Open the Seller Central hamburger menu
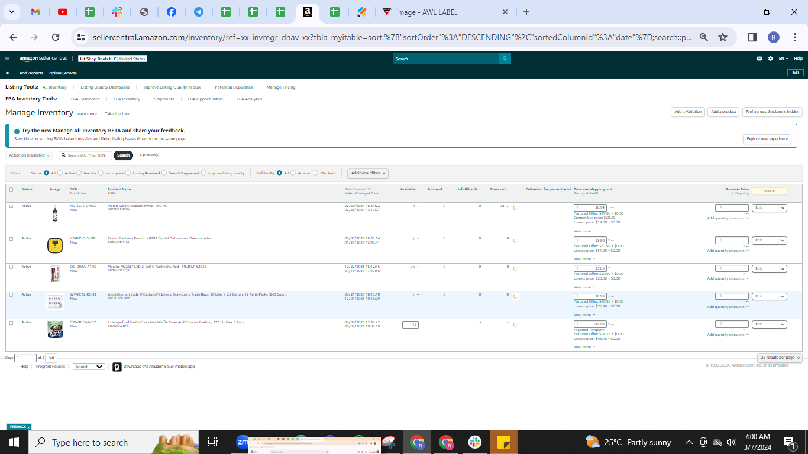Viewport: 808px width, 454px height. [x=7, y=59]
